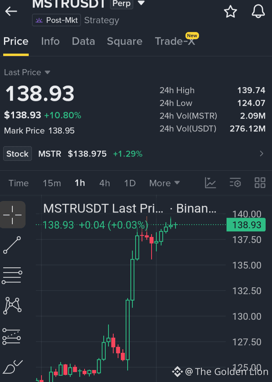Switch to the Square tab

tap(125, 41)
